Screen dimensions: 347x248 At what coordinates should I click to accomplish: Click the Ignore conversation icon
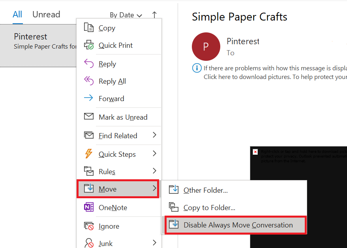89,226
